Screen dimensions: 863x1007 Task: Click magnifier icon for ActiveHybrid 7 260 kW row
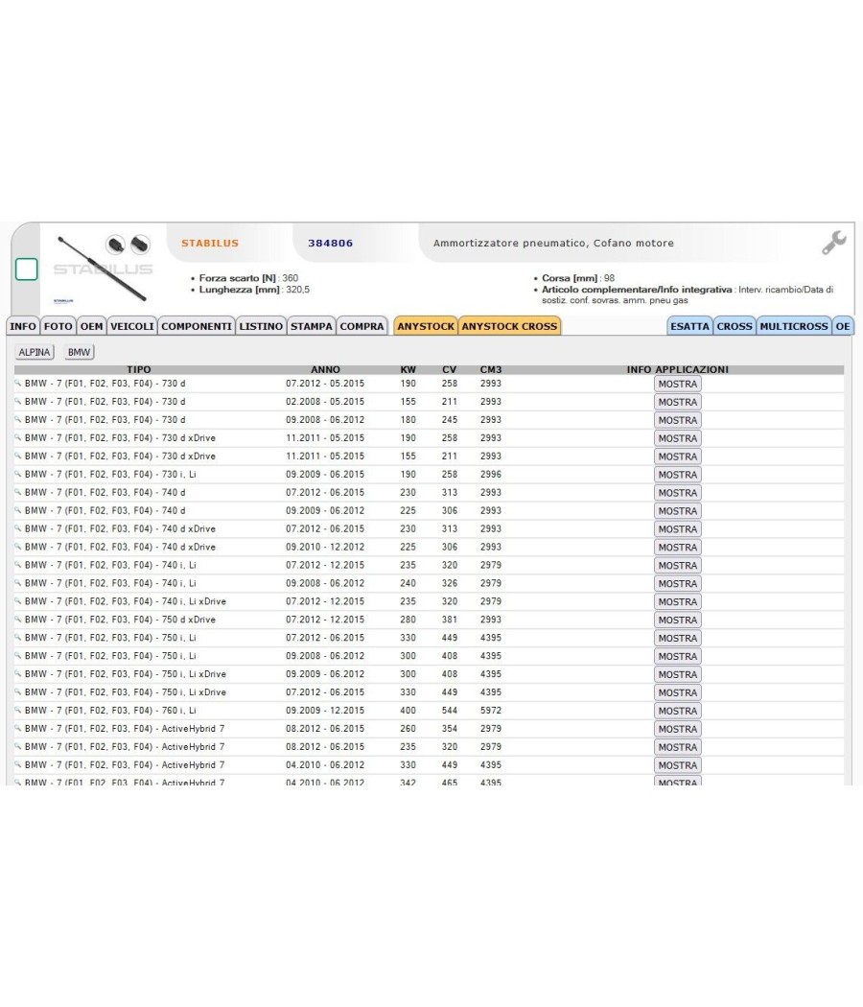18,728
